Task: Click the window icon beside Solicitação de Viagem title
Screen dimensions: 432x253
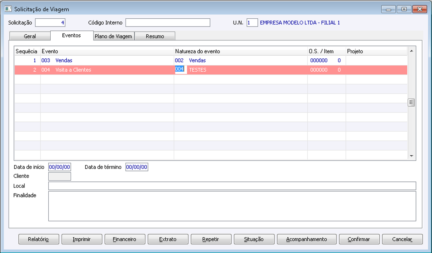Action: coord(8,9)
